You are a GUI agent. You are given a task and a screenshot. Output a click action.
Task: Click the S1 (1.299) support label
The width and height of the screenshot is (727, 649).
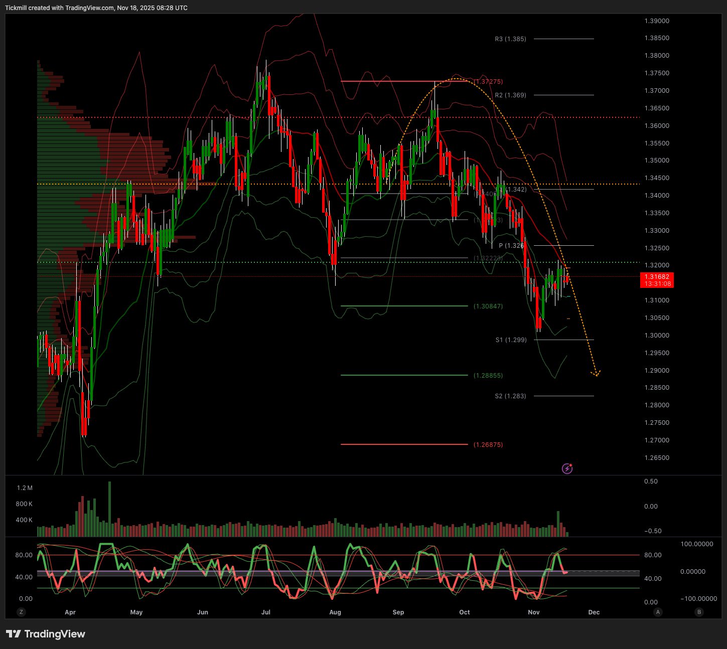[511, 340]
